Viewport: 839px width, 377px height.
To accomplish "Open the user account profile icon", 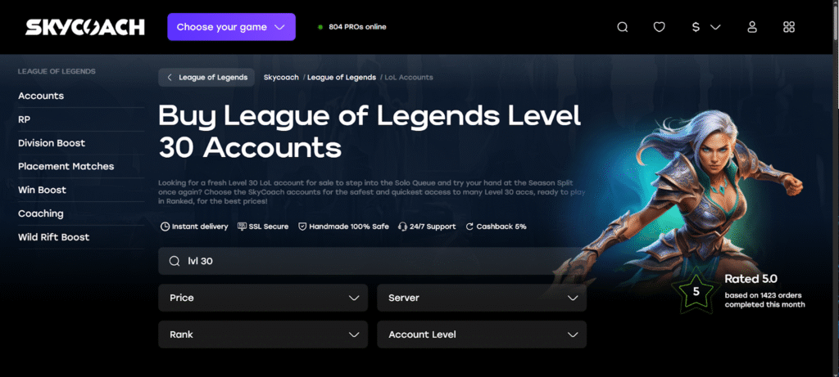I will click(x=752, y=27).
